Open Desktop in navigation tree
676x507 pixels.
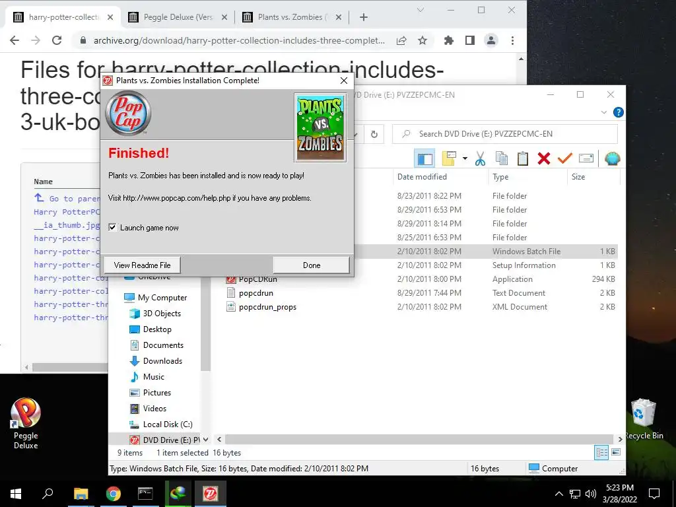[157, 329]
